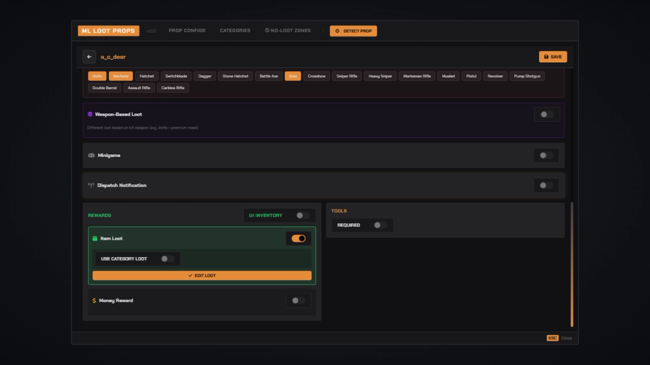The height and width of the screenshot is (365, 650).
Task: Select the Battle Axe chip
Action: tap(269, 76)
